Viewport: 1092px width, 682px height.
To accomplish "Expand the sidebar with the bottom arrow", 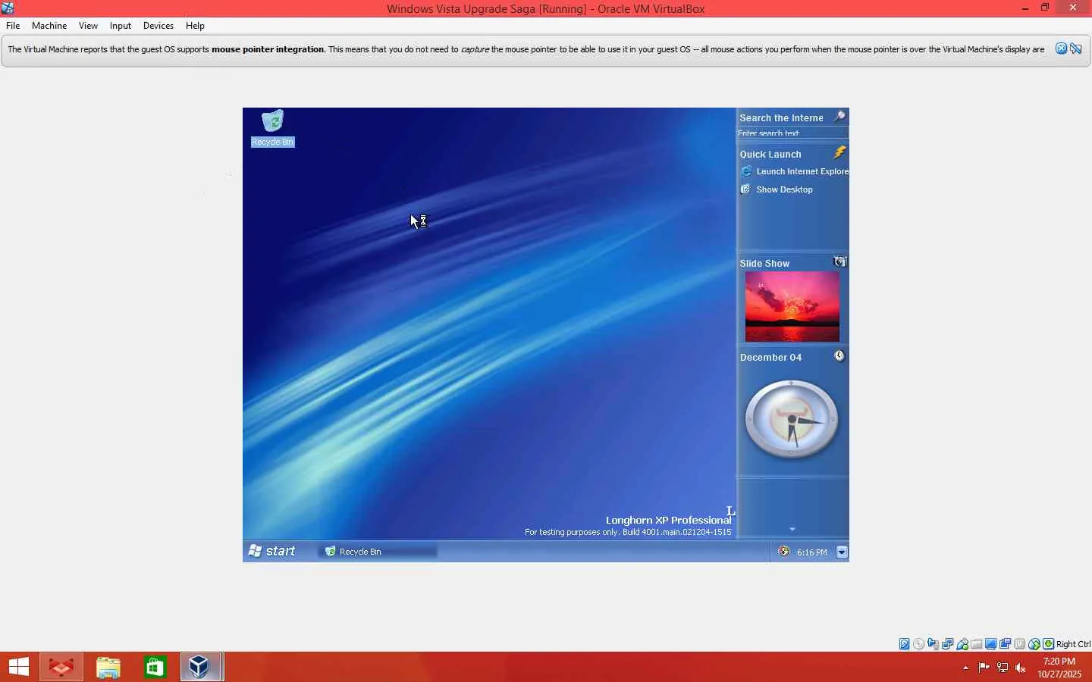I will [792, 529].
